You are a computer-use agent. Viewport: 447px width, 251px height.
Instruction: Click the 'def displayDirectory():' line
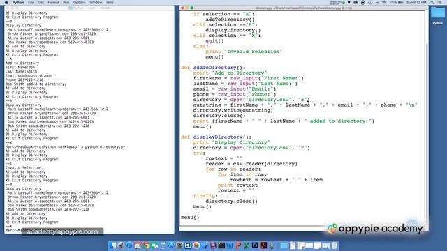click(216, 137)
